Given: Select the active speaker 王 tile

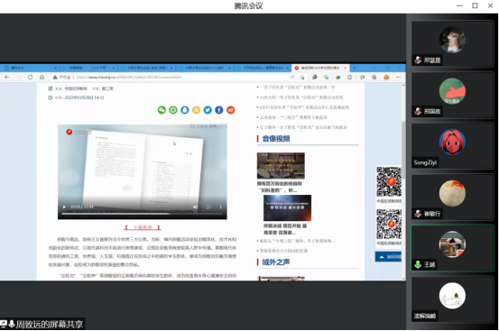Looking at the screenshot, I should (x=452, y=248).
